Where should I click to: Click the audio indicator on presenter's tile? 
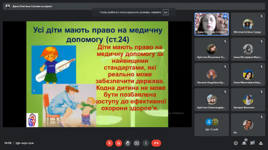[x=225, y=16]
